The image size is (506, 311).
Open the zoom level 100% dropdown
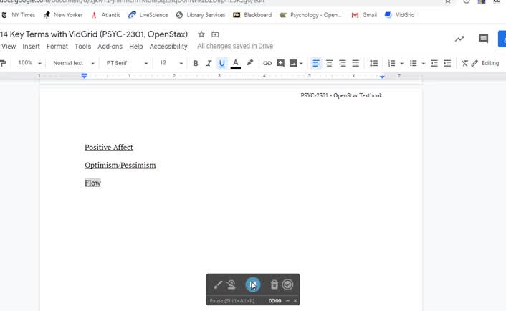click(29, 63)
